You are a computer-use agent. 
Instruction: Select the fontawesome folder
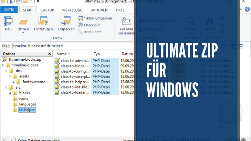(34, 82)
